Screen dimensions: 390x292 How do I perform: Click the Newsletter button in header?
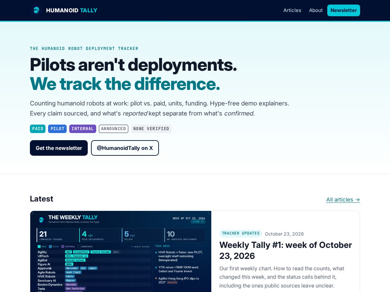click(344, 10)
